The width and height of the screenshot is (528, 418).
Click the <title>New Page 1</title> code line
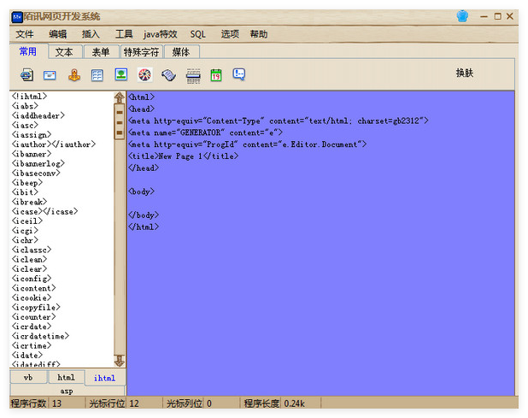(184, 156)
